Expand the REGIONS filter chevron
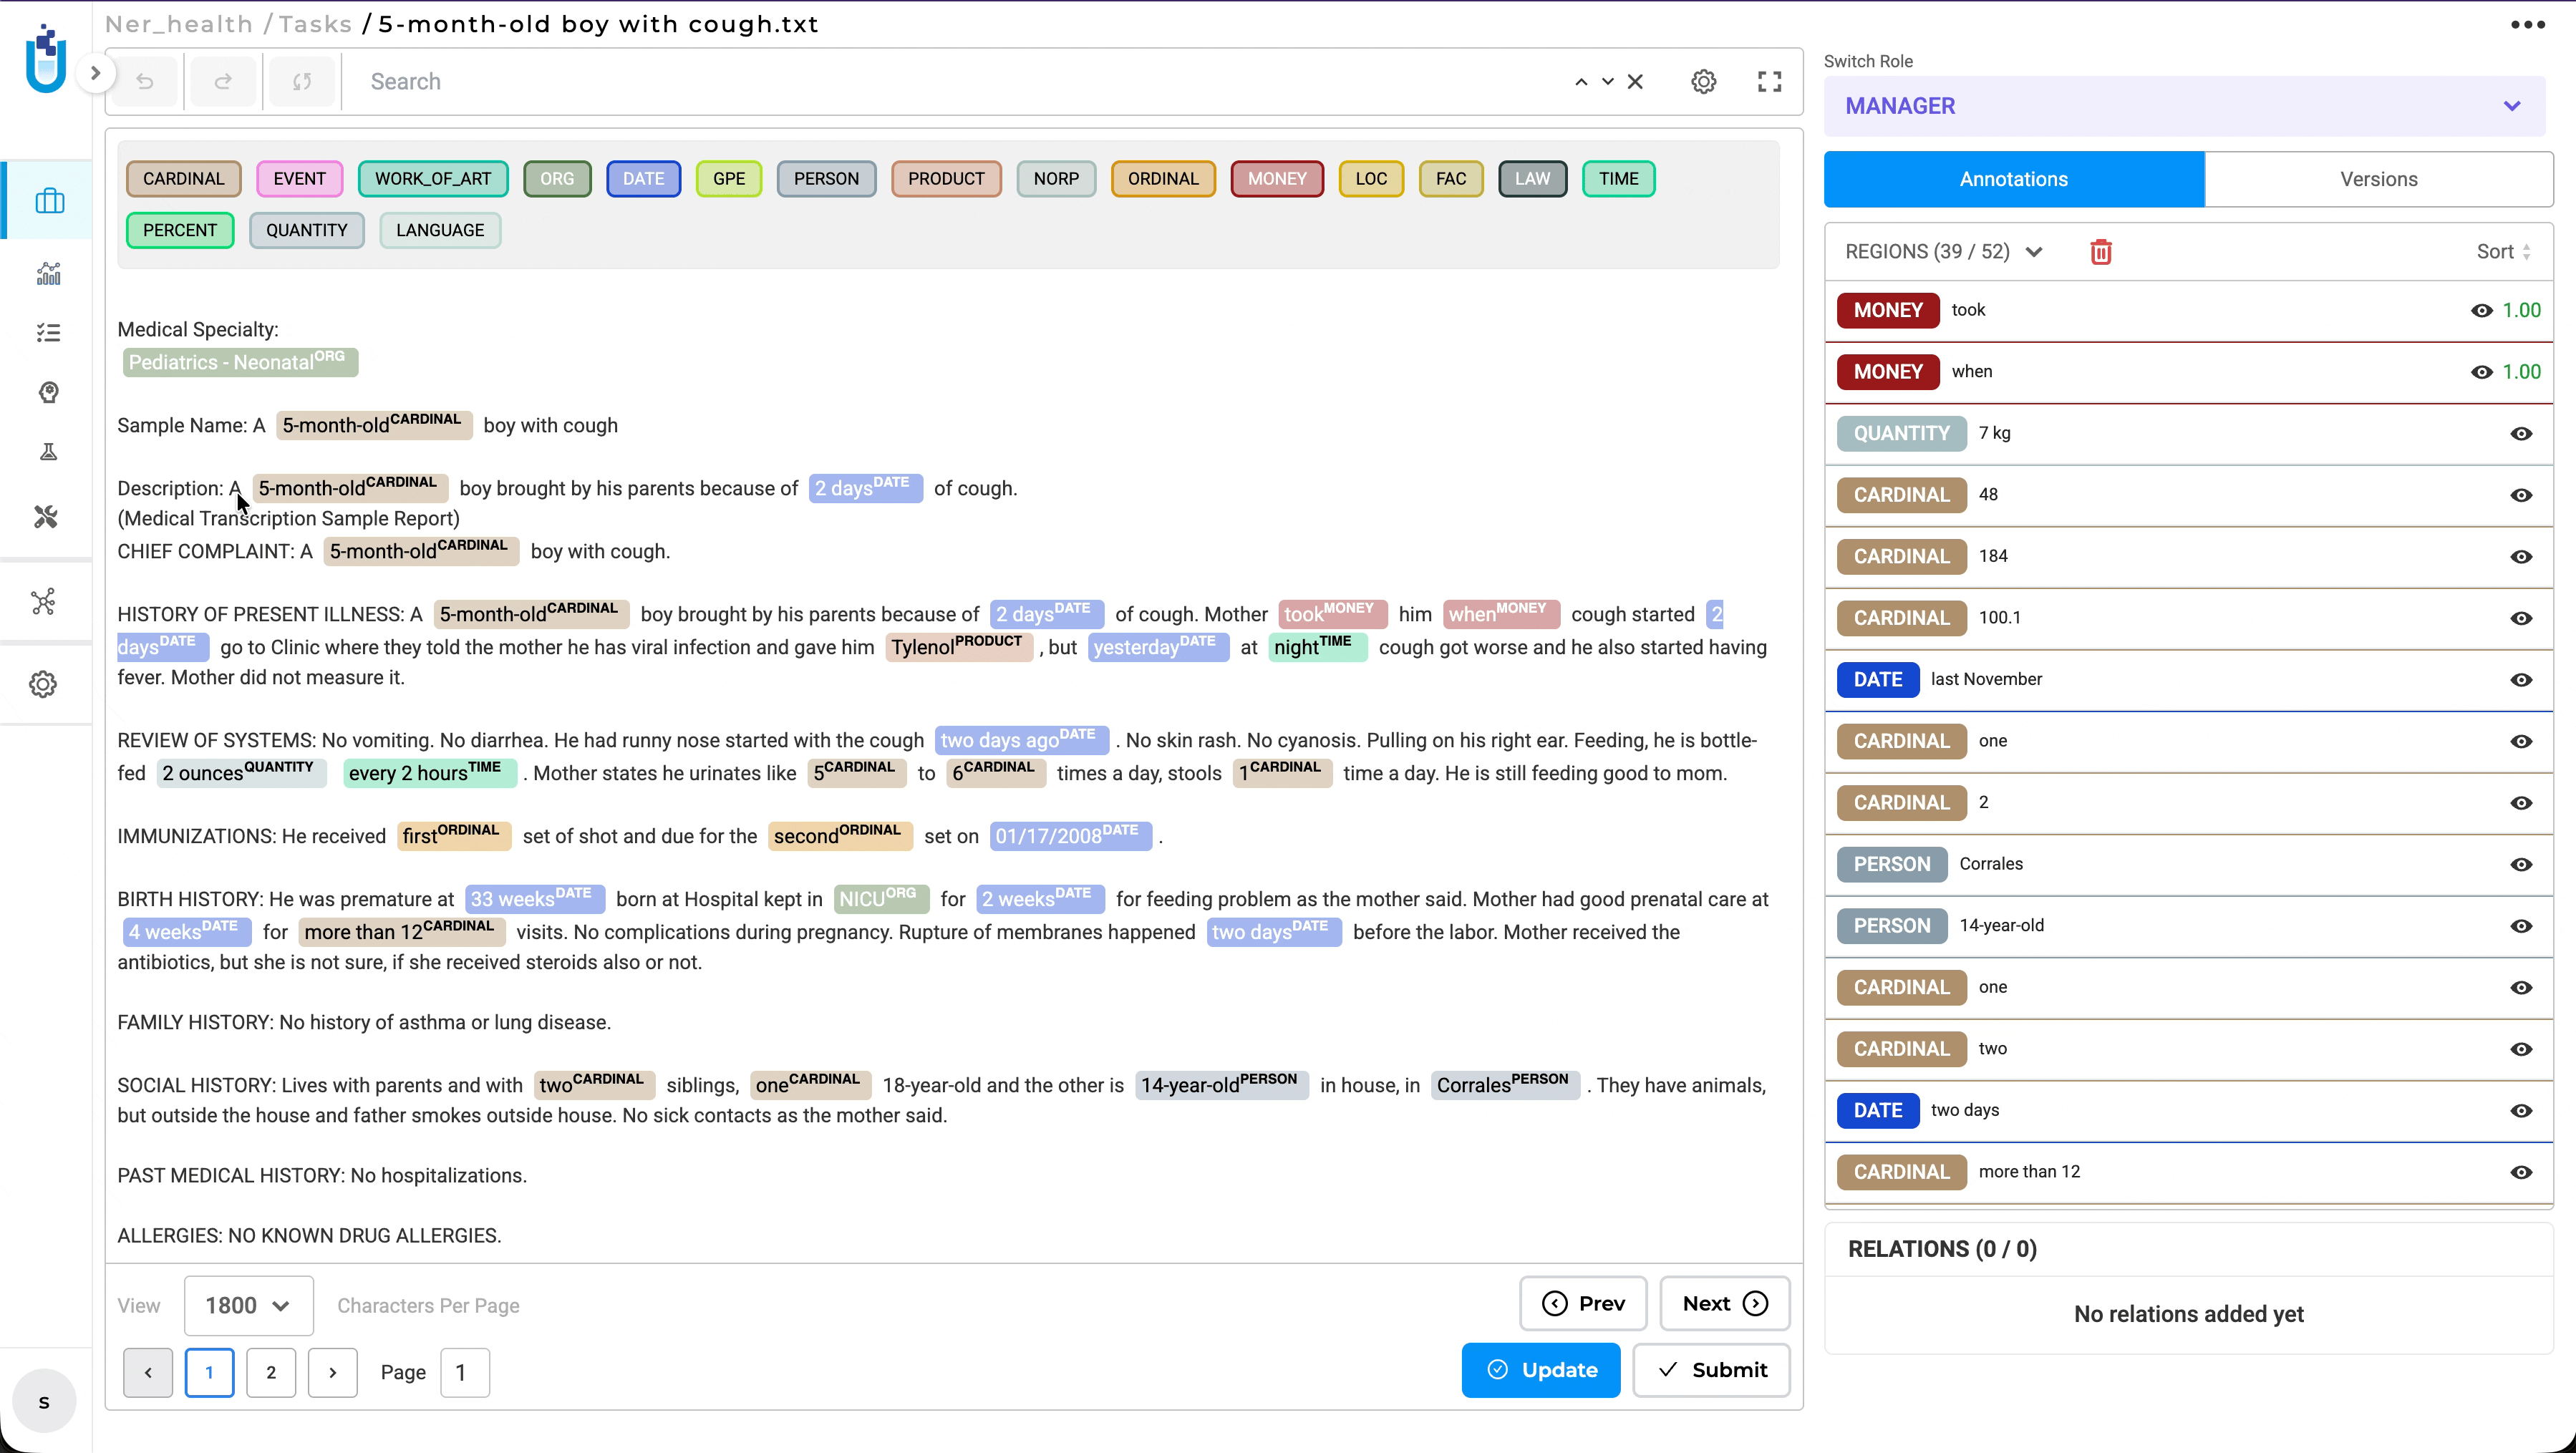 [x=2034, y=252]
